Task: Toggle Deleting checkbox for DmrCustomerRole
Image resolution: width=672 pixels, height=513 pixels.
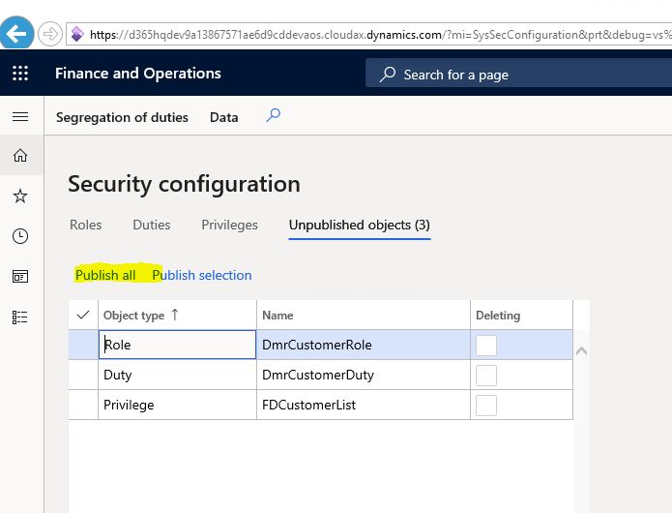Action: 485,345
